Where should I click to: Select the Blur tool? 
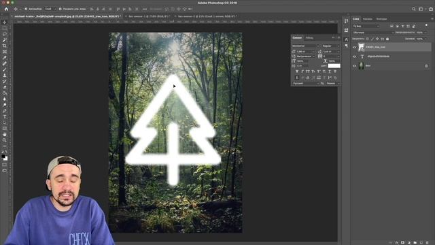(x=5, y=99)
